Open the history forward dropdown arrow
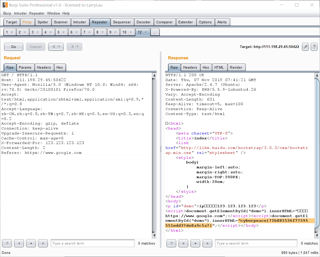The width and height of the screenshot is (320, 257). click(x=78, y=47)
